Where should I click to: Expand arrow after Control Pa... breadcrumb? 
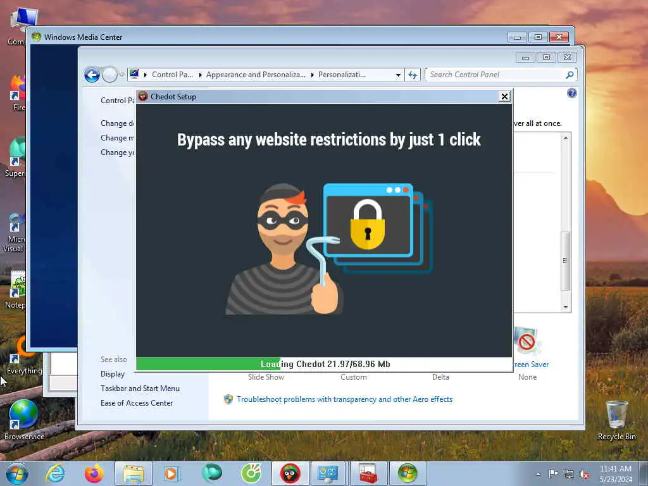tap(200, 75)
